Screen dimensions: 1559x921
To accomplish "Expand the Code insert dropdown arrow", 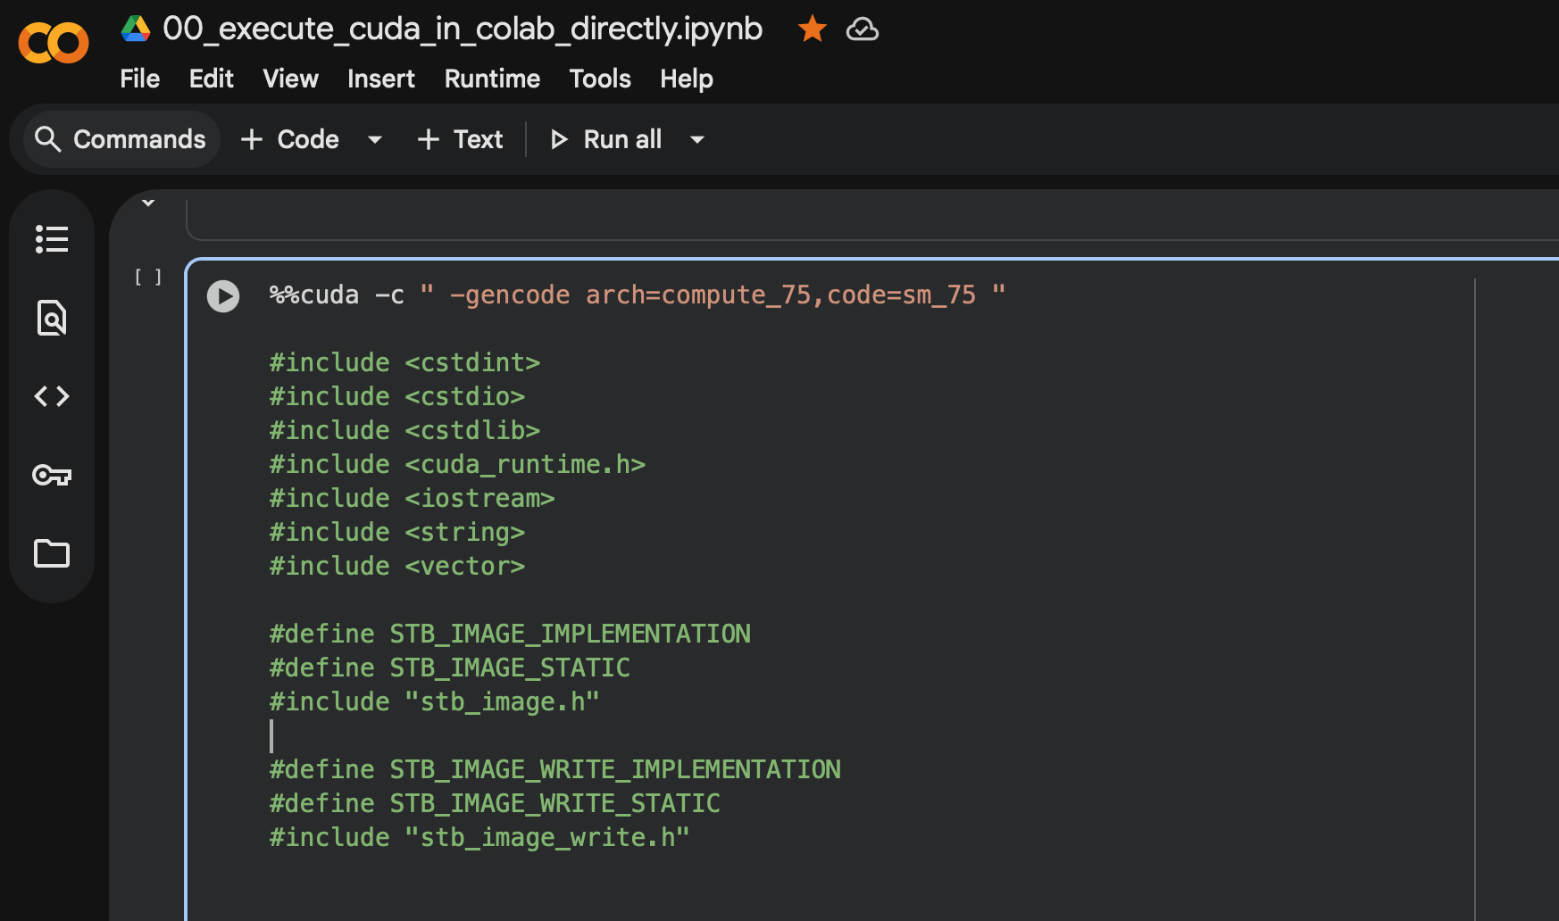I will [375, 139].
